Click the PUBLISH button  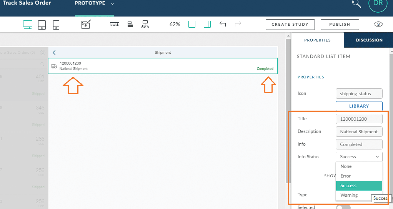(x=340, y=25)
